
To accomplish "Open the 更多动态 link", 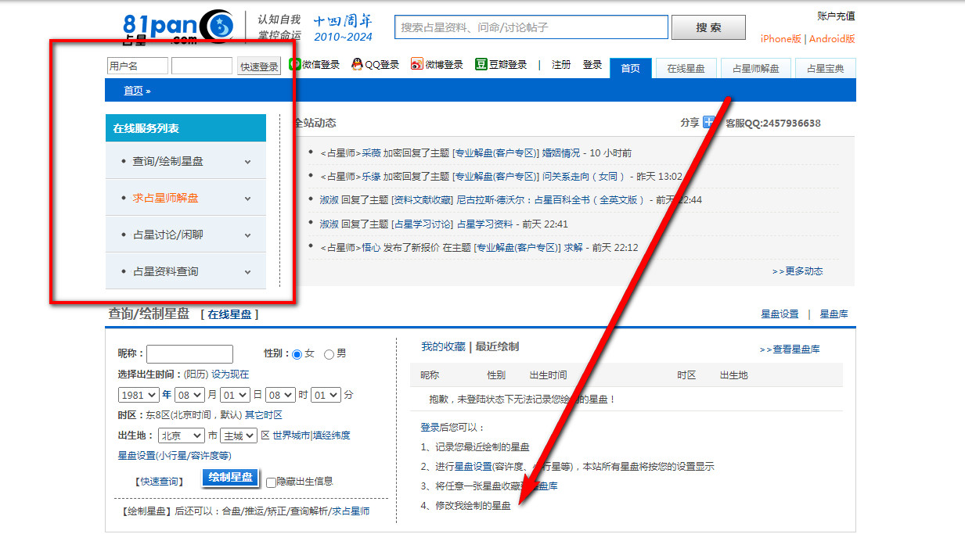I will 798,271.
